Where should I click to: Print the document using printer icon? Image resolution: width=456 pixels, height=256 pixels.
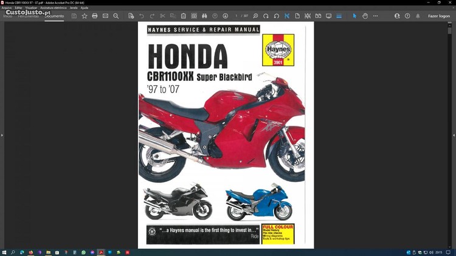pos(95,16)
